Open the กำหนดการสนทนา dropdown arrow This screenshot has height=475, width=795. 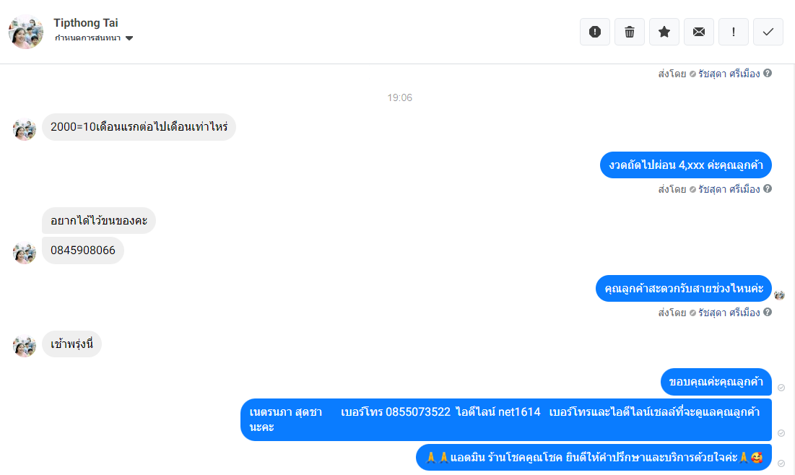(129, 38)
